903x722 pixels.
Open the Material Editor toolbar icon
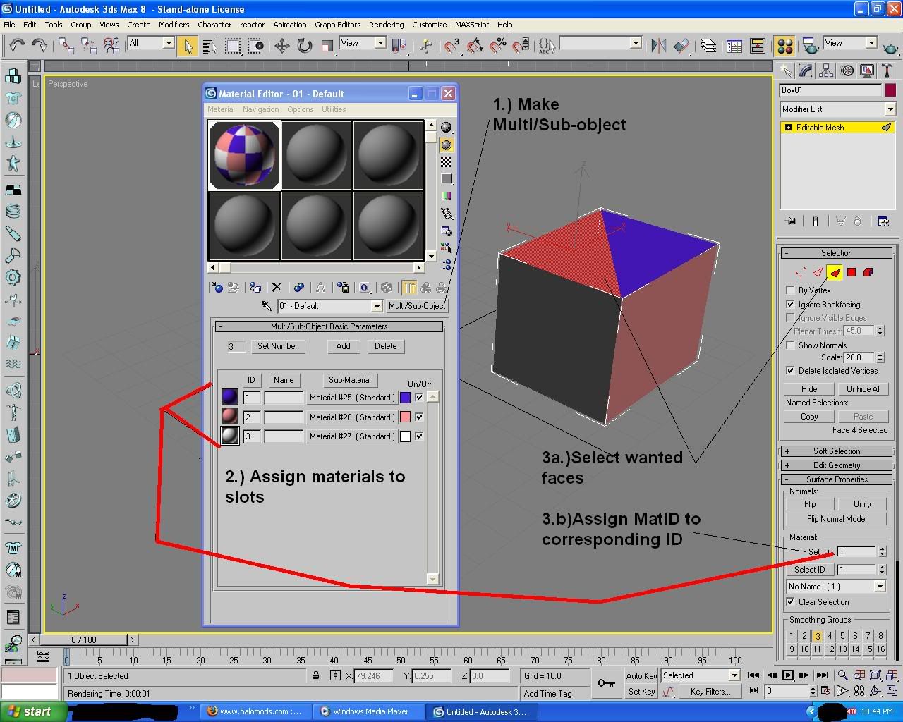[784, 46]
